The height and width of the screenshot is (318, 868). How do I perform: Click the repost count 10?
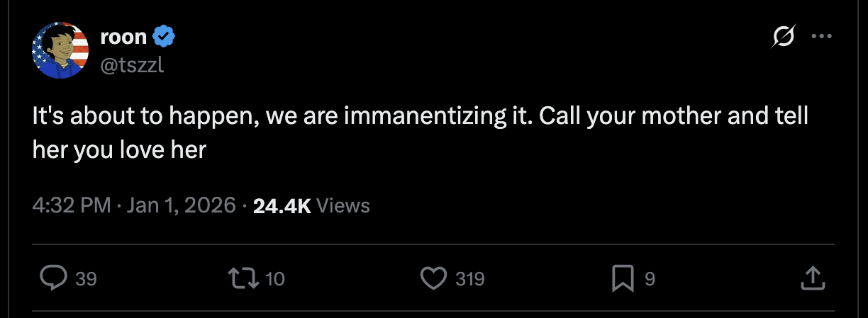point(274,279)
